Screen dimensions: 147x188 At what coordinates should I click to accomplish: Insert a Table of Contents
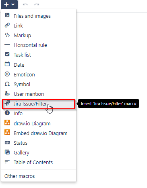[39, 162]
